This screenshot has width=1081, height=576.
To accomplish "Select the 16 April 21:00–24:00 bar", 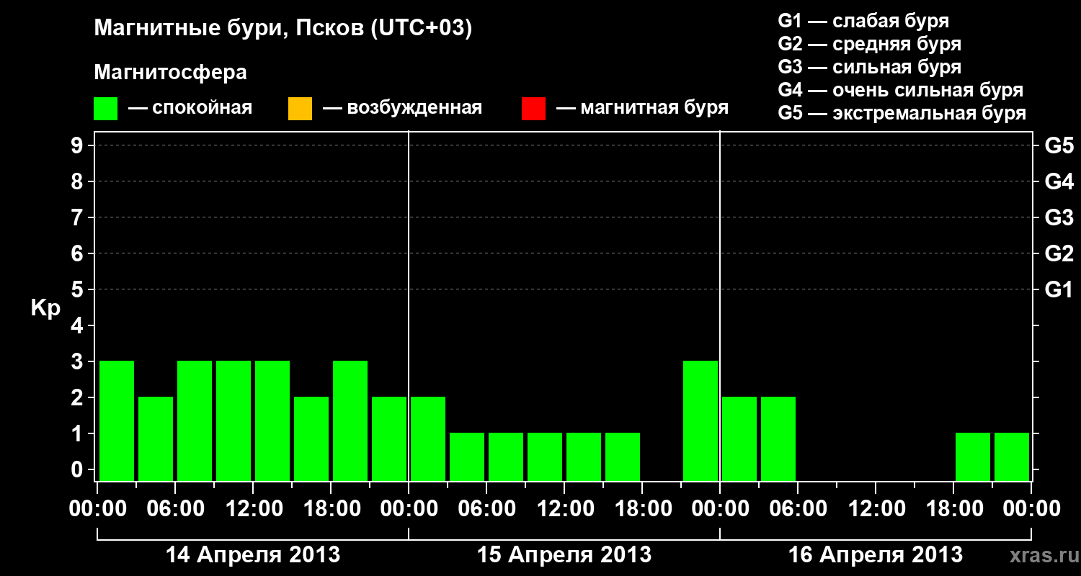I will click(1012, 456).
